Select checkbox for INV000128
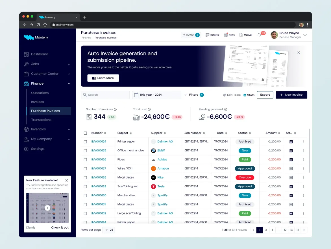 click(x=85, y=177)
